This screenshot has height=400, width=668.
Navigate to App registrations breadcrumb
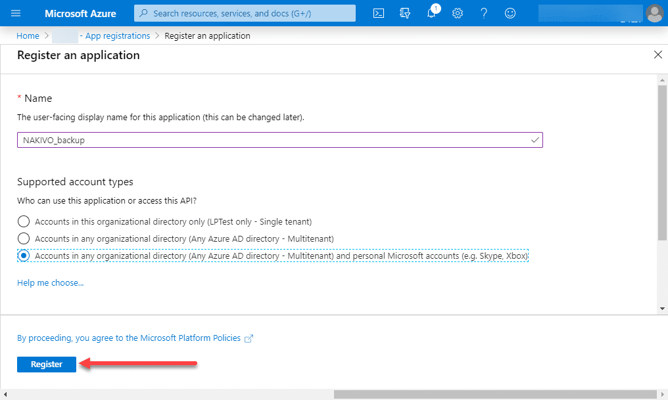tap(117, 35)
